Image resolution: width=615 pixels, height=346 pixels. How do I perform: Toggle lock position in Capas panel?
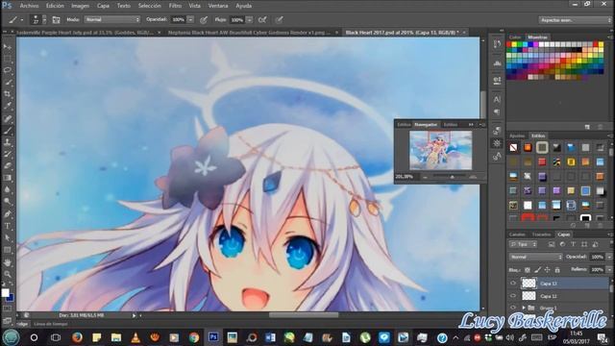click(547, 270)
